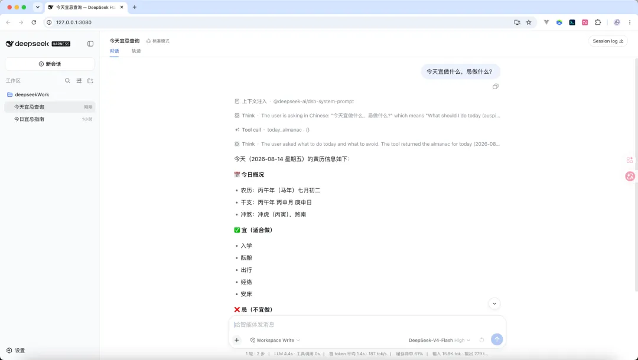The width and height of the screenshot is (638, 360).
Task: Download the Session log
Action: [608, 41]
